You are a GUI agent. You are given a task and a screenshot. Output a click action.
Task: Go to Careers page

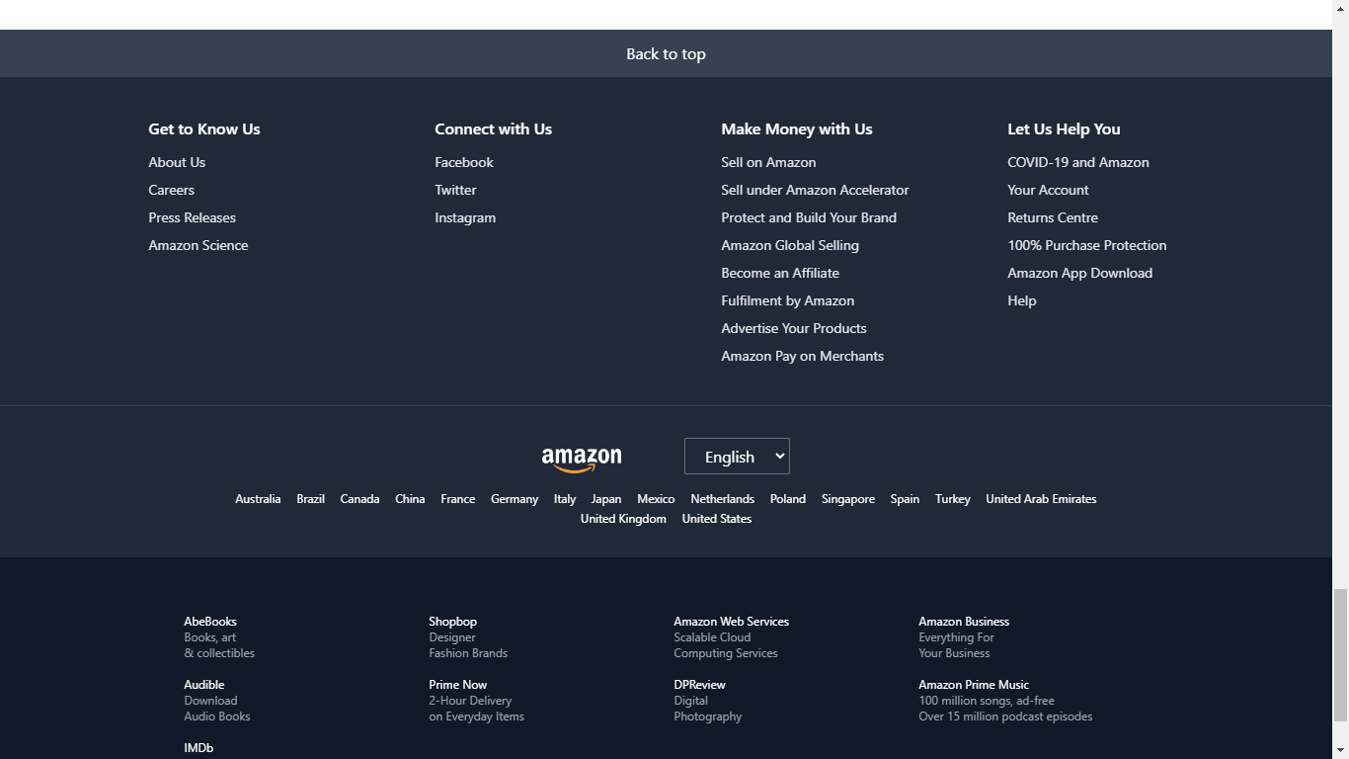tap(171, 190)
